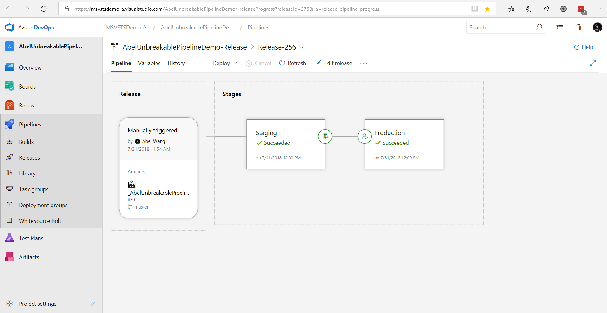Click Production pre-deployment approvals icon
Viewport: 607px width, 313px height.
(365, 137)
